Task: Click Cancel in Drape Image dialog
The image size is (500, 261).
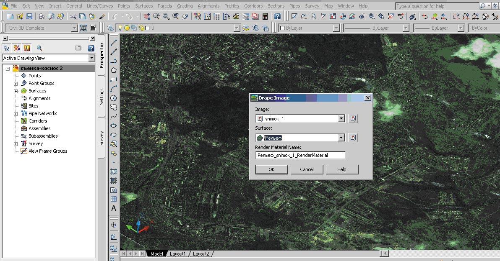Action: [x=307, y=169]
